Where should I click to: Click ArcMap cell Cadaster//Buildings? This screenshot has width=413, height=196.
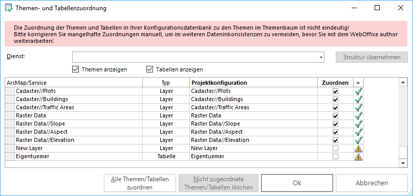tap(78, 100)
